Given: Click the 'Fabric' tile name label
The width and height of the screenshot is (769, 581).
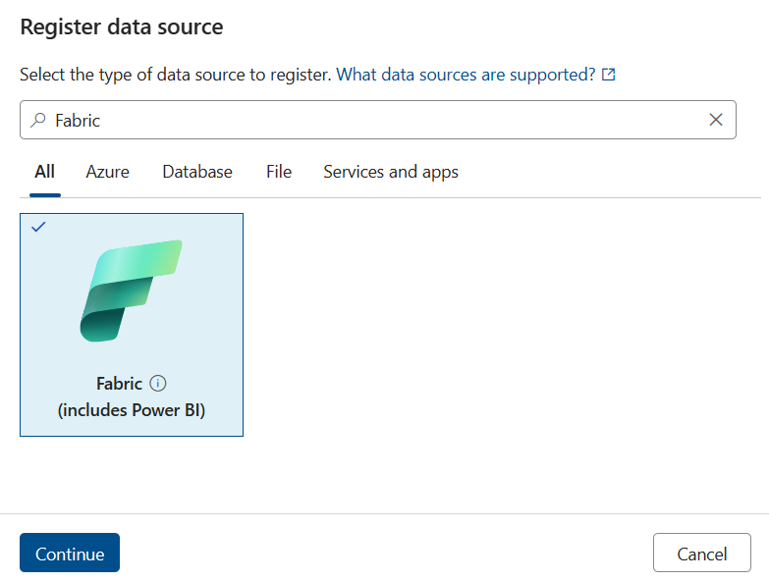Looking at the screenshot, I should tap(119, 384).
